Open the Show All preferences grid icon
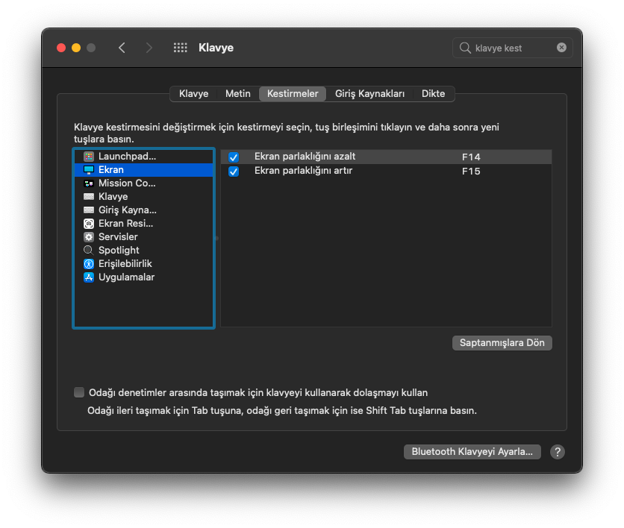This screenshot has height=528, width=624. tap(179, 47)
